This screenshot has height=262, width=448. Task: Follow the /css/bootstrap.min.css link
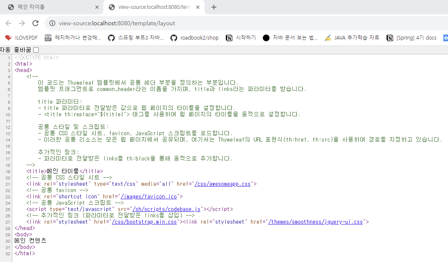(144, 222)
